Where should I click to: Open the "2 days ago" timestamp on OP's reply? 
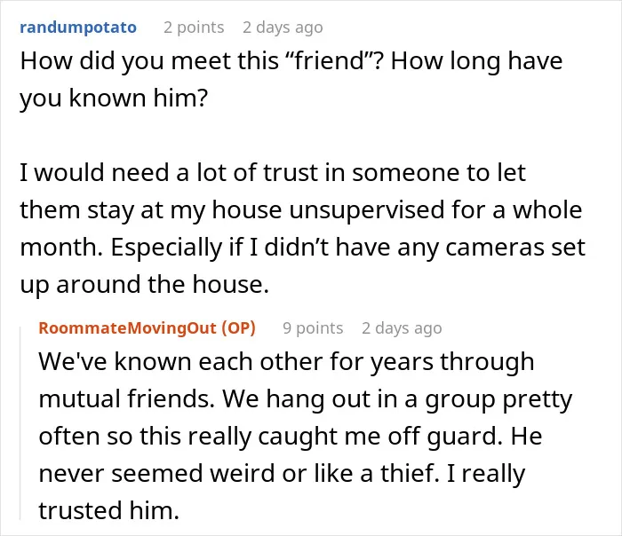click(402, 328)
